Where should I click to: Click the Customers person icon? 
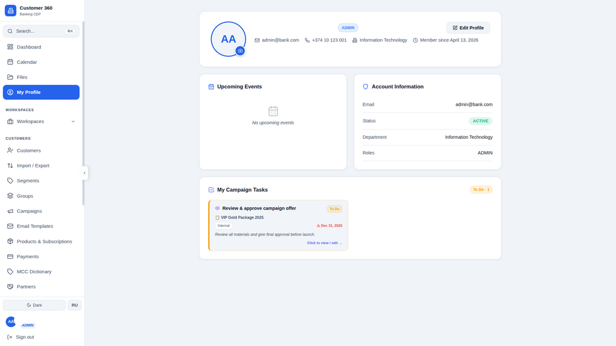pos(10,150)
